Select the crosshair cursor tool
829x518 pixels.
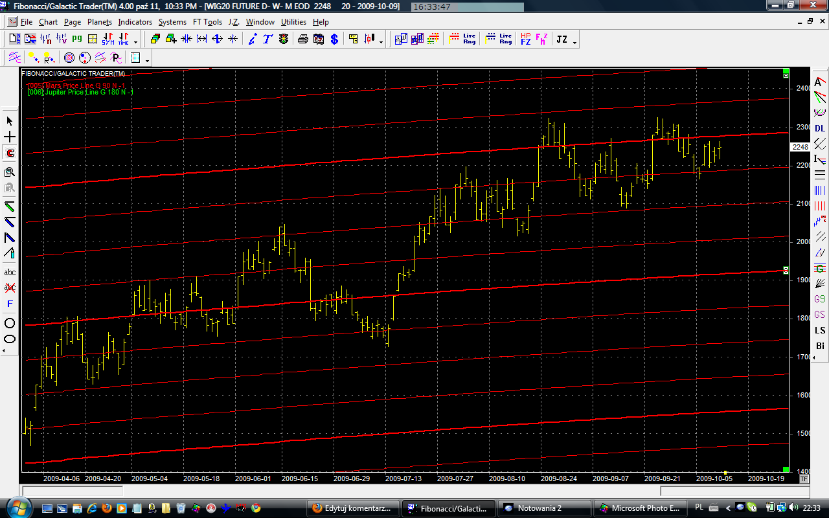pos(10,137)
